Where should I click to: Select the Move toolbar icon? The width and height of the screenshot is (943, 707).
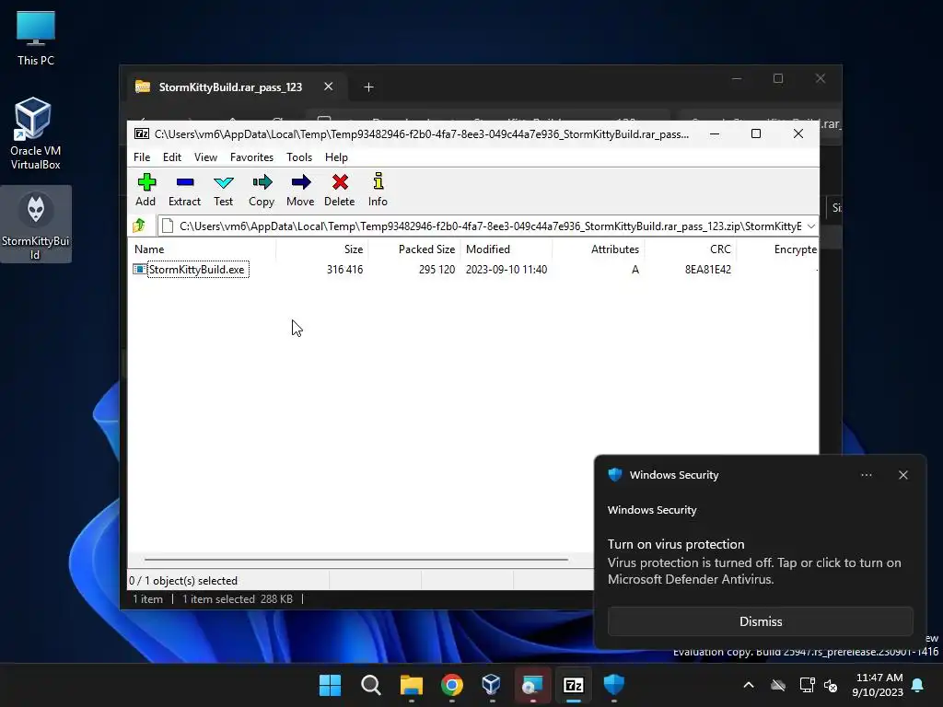300,190
